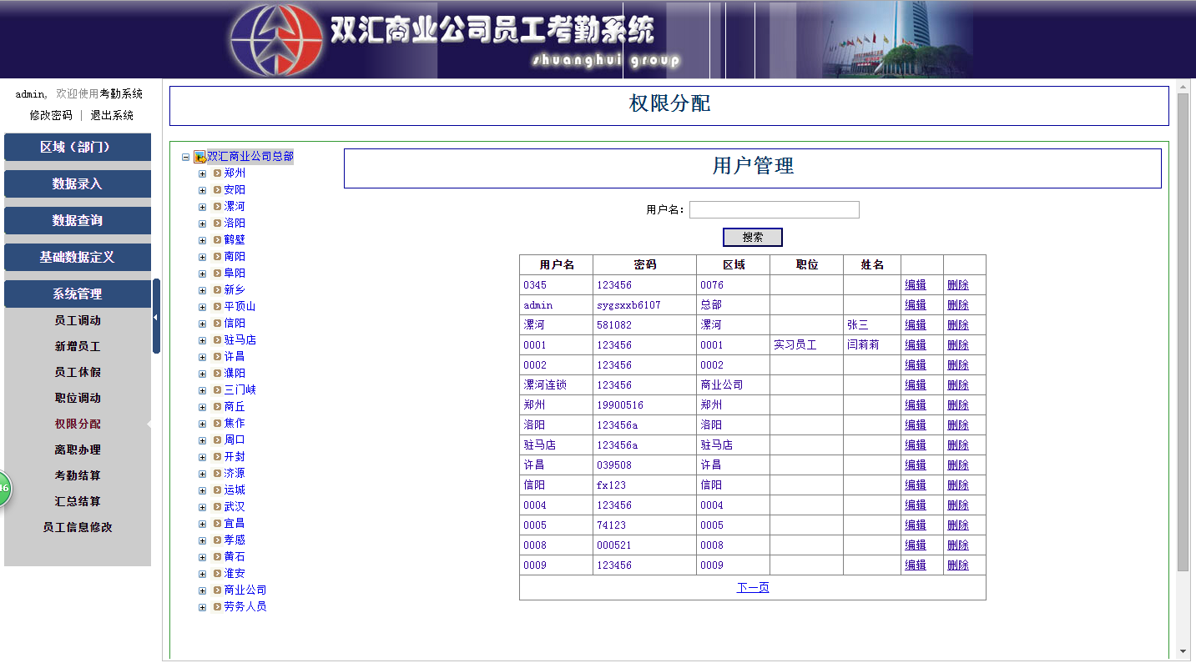Go to 离职办理 submenu item

[x=78, y=450]
